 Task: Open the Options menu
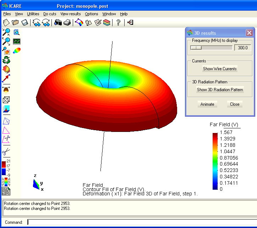(x=92, y=14)
